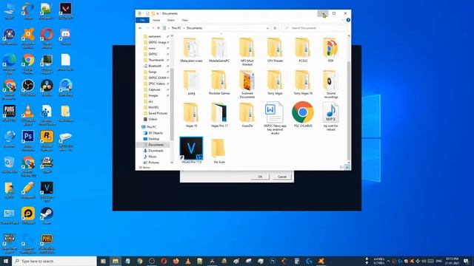This screenshot has height=266, width=474.
Task: Click the file list vertical scrollbar
Action: (x=349, y=110)
